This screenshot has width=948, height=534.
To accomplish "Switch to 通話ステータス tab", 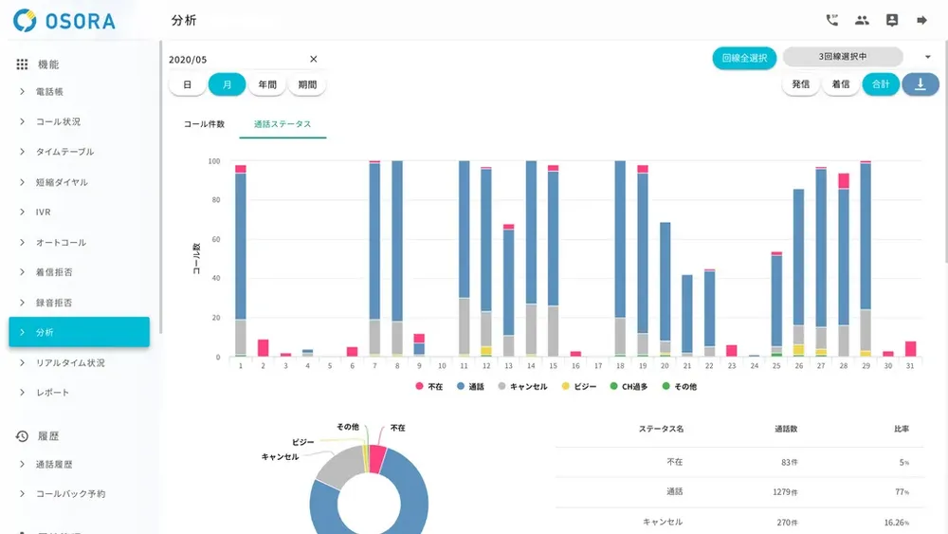I will 283,124.
